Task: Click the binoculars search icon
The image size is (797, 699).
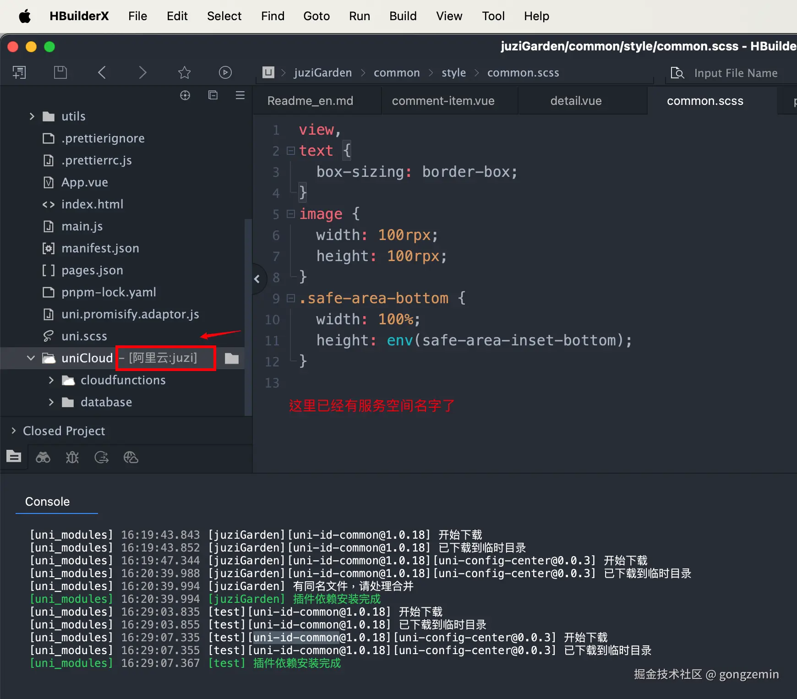Action: tap(43, 457)
